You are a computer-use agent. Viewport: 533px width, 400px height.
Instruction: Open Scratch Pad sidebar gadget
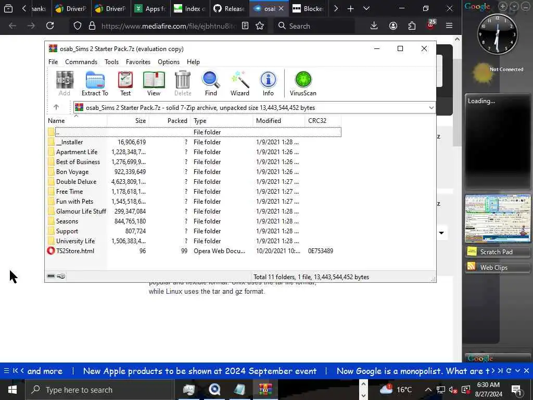coord(497,252)
